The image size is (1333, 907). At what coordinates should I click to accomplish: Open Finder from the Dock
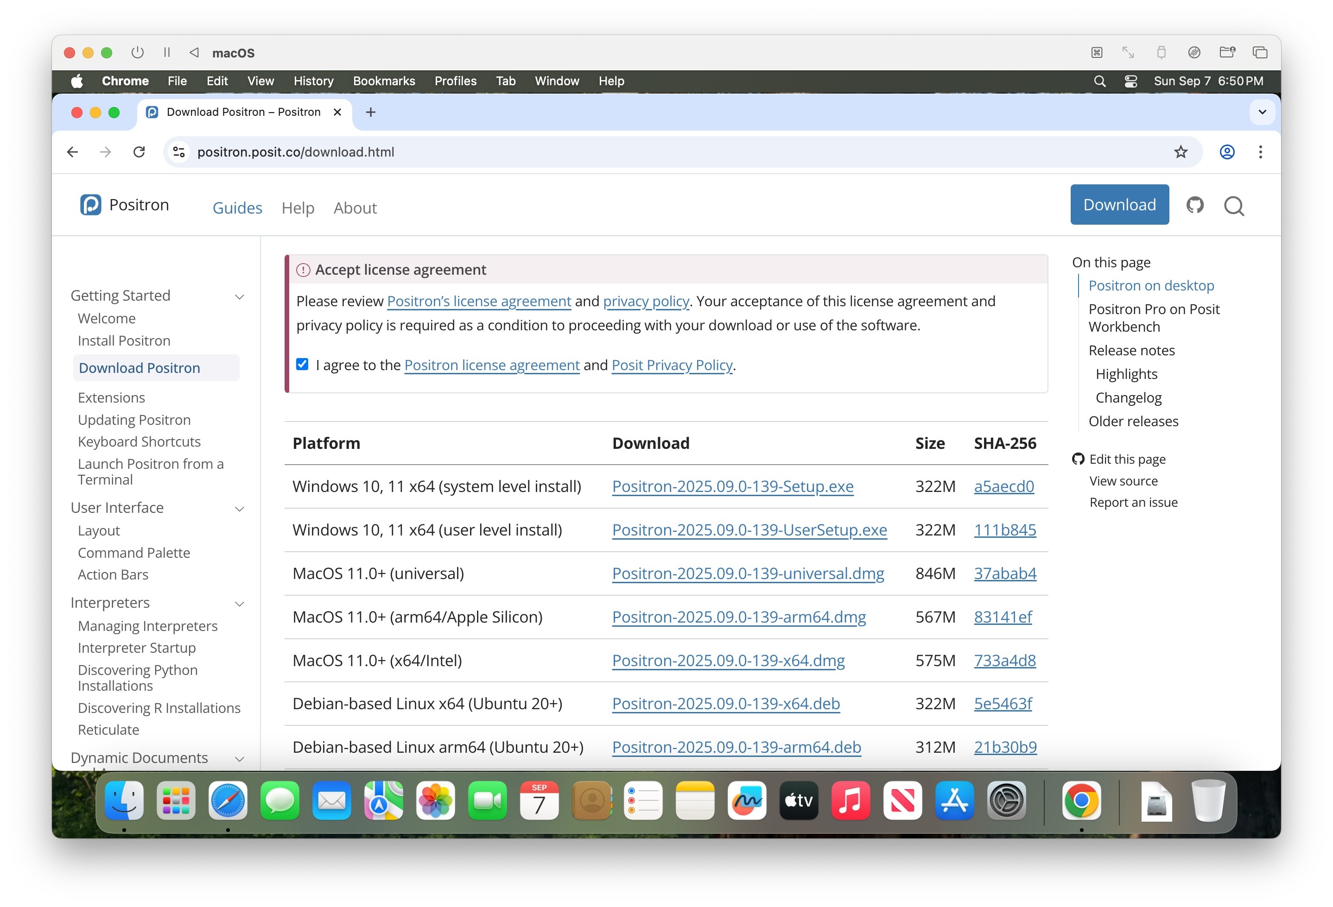point(124,800)
